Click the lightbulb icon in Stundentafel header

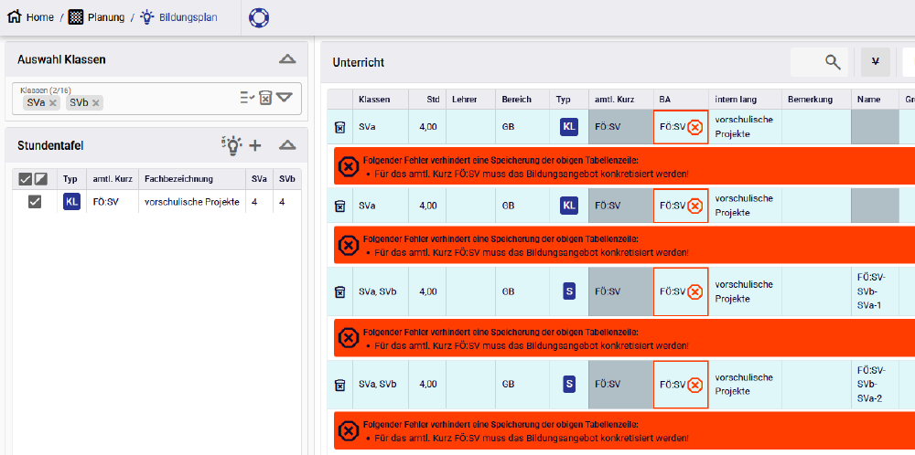pyautogui.click(x=231, y=144)
